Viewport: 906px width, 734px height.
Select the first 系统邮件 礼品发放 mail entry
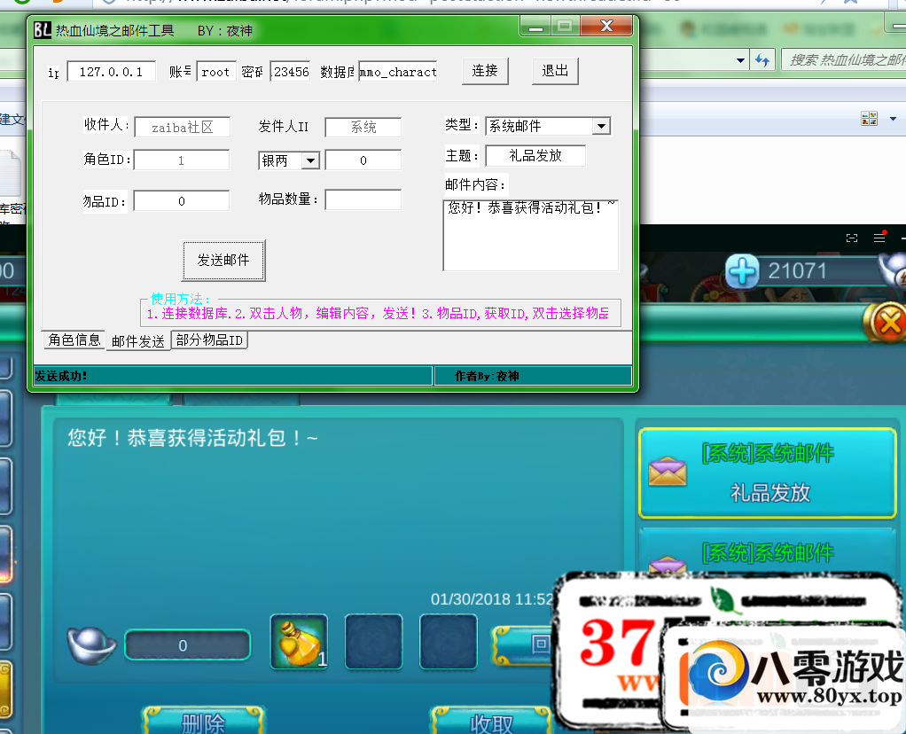point(768,472)
